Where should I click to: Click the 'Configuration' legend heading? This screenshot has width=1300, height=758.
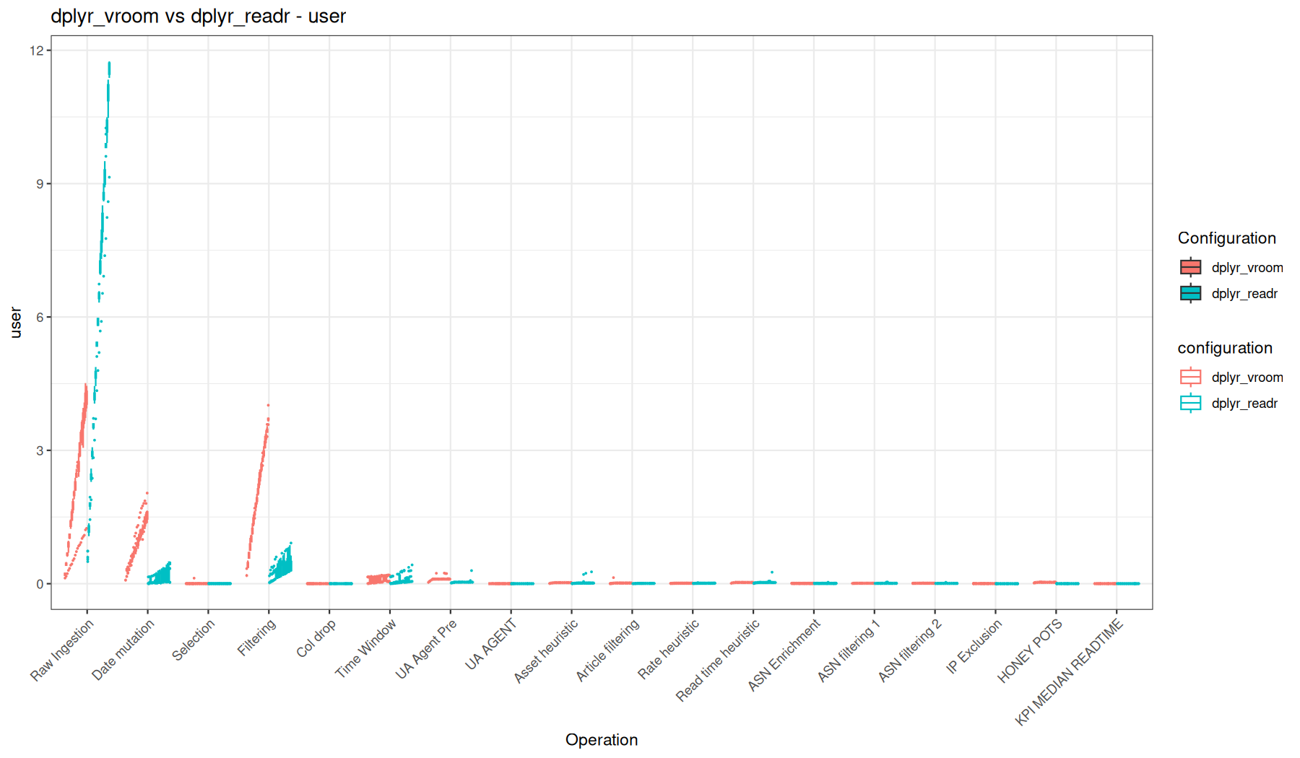click(1226, 238)
